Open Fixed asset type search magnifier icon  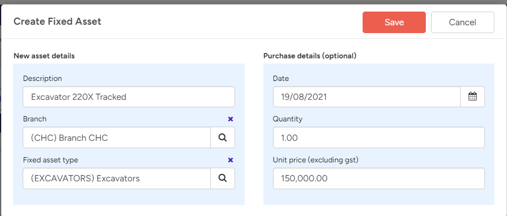click(x=222, y=178)
